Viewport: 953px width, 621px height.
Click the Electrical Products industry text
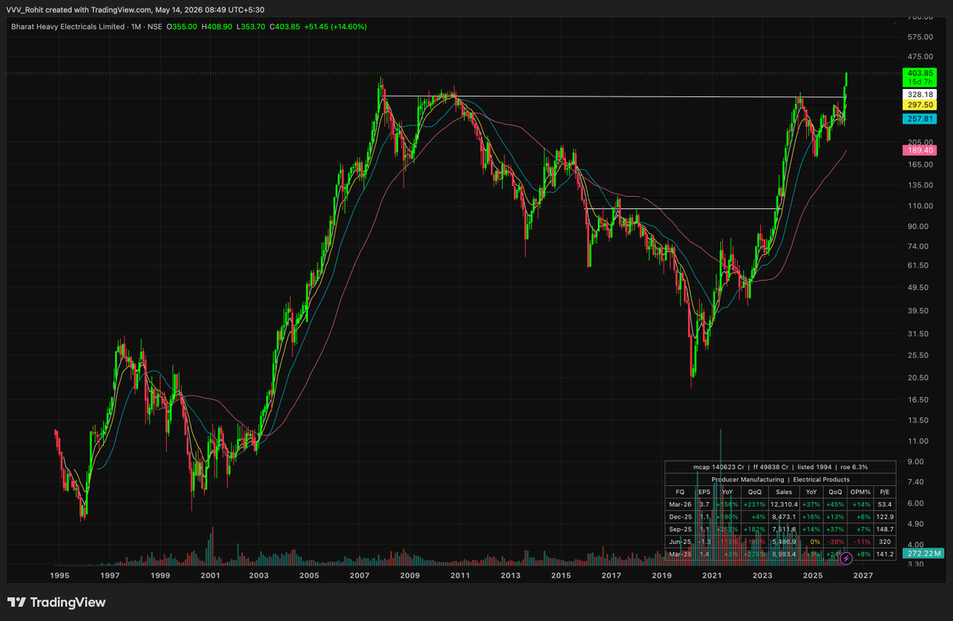pyautogui.click(x=821, y=480)
